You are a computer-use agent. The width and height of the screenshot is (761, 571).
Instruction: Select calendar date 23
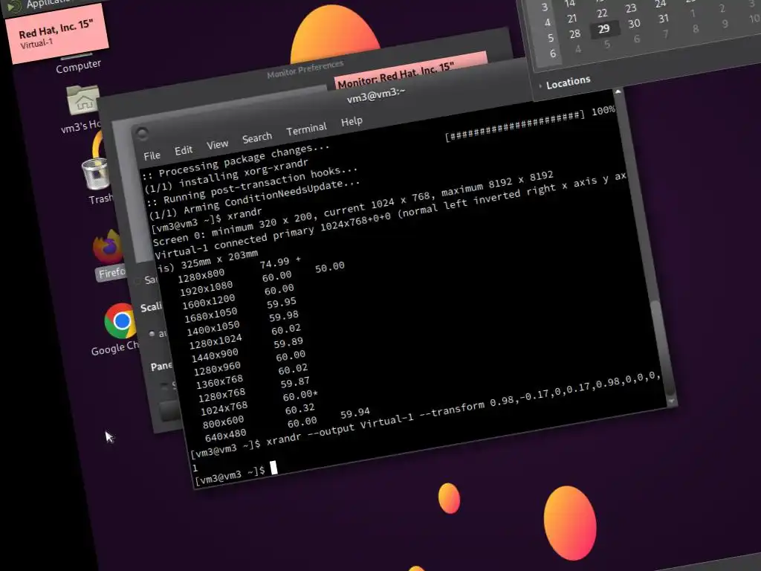[630, 8]
